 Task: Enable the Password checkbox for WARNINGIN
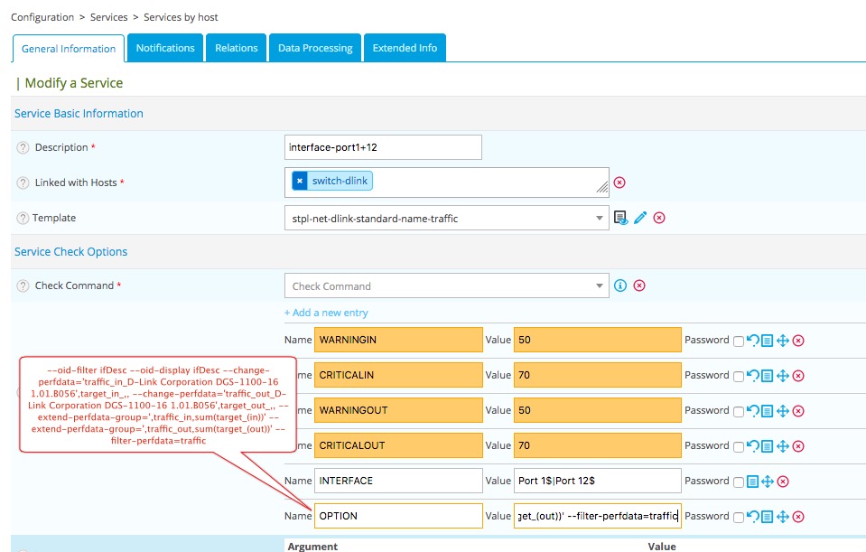739,341
